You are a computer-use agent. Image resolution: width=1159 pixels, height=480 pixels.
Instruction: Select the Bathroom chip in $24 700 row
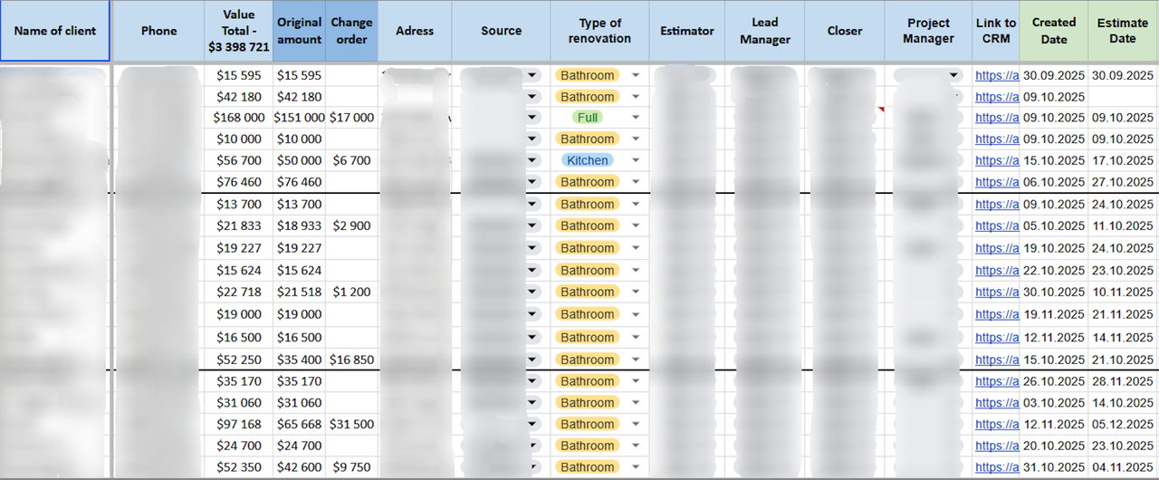tap(588, 446)
